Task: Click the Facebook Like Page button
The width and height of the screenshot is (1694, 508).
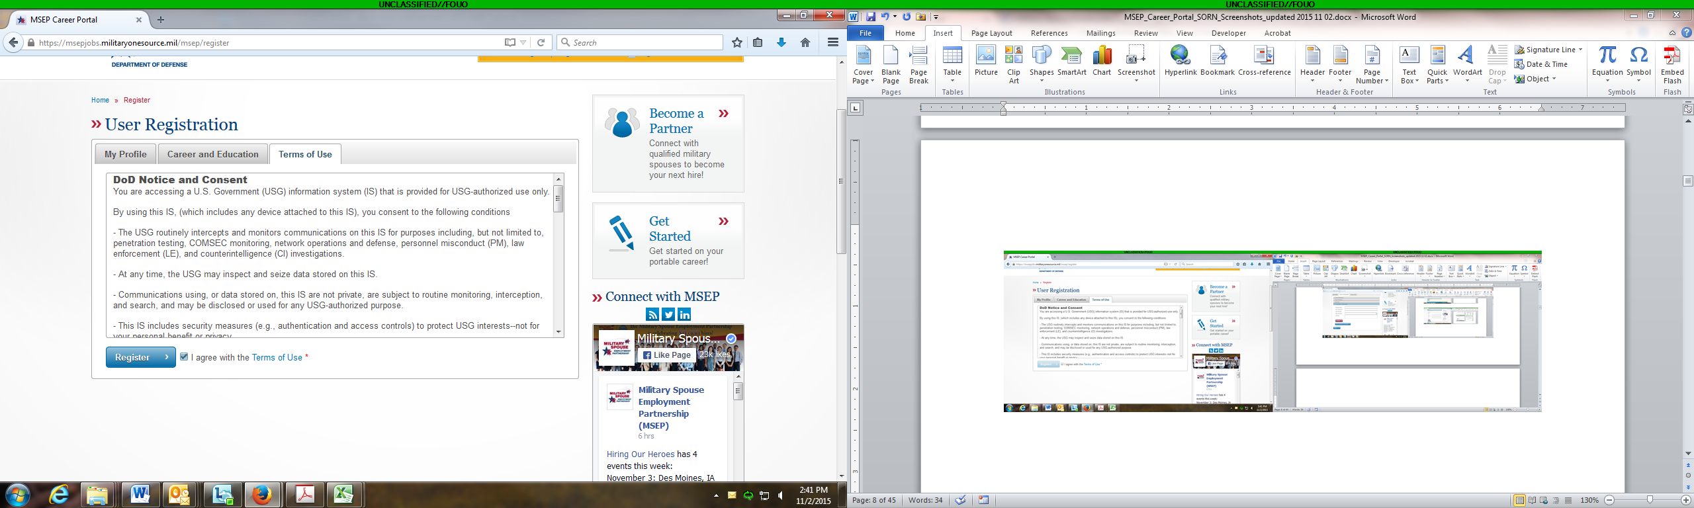Action: point(666,355)
